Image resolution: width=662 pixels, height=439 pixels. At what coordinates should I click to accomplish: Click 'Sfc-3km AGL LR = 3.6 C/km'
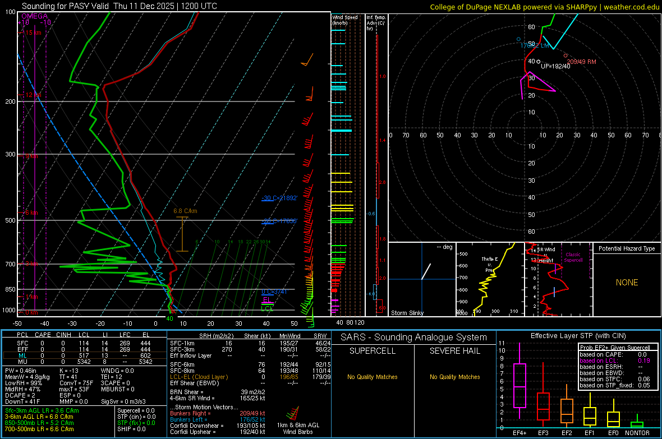coord(42,410)
